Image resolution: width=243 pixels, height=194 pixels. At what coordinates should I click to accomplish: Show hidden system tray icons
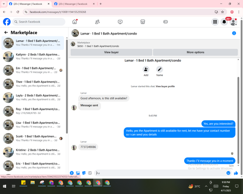pyautogui.click(x=206, y=186)
